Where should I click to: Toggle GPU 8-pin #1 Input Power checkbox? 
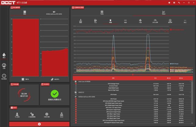click(x=76, y=110)
